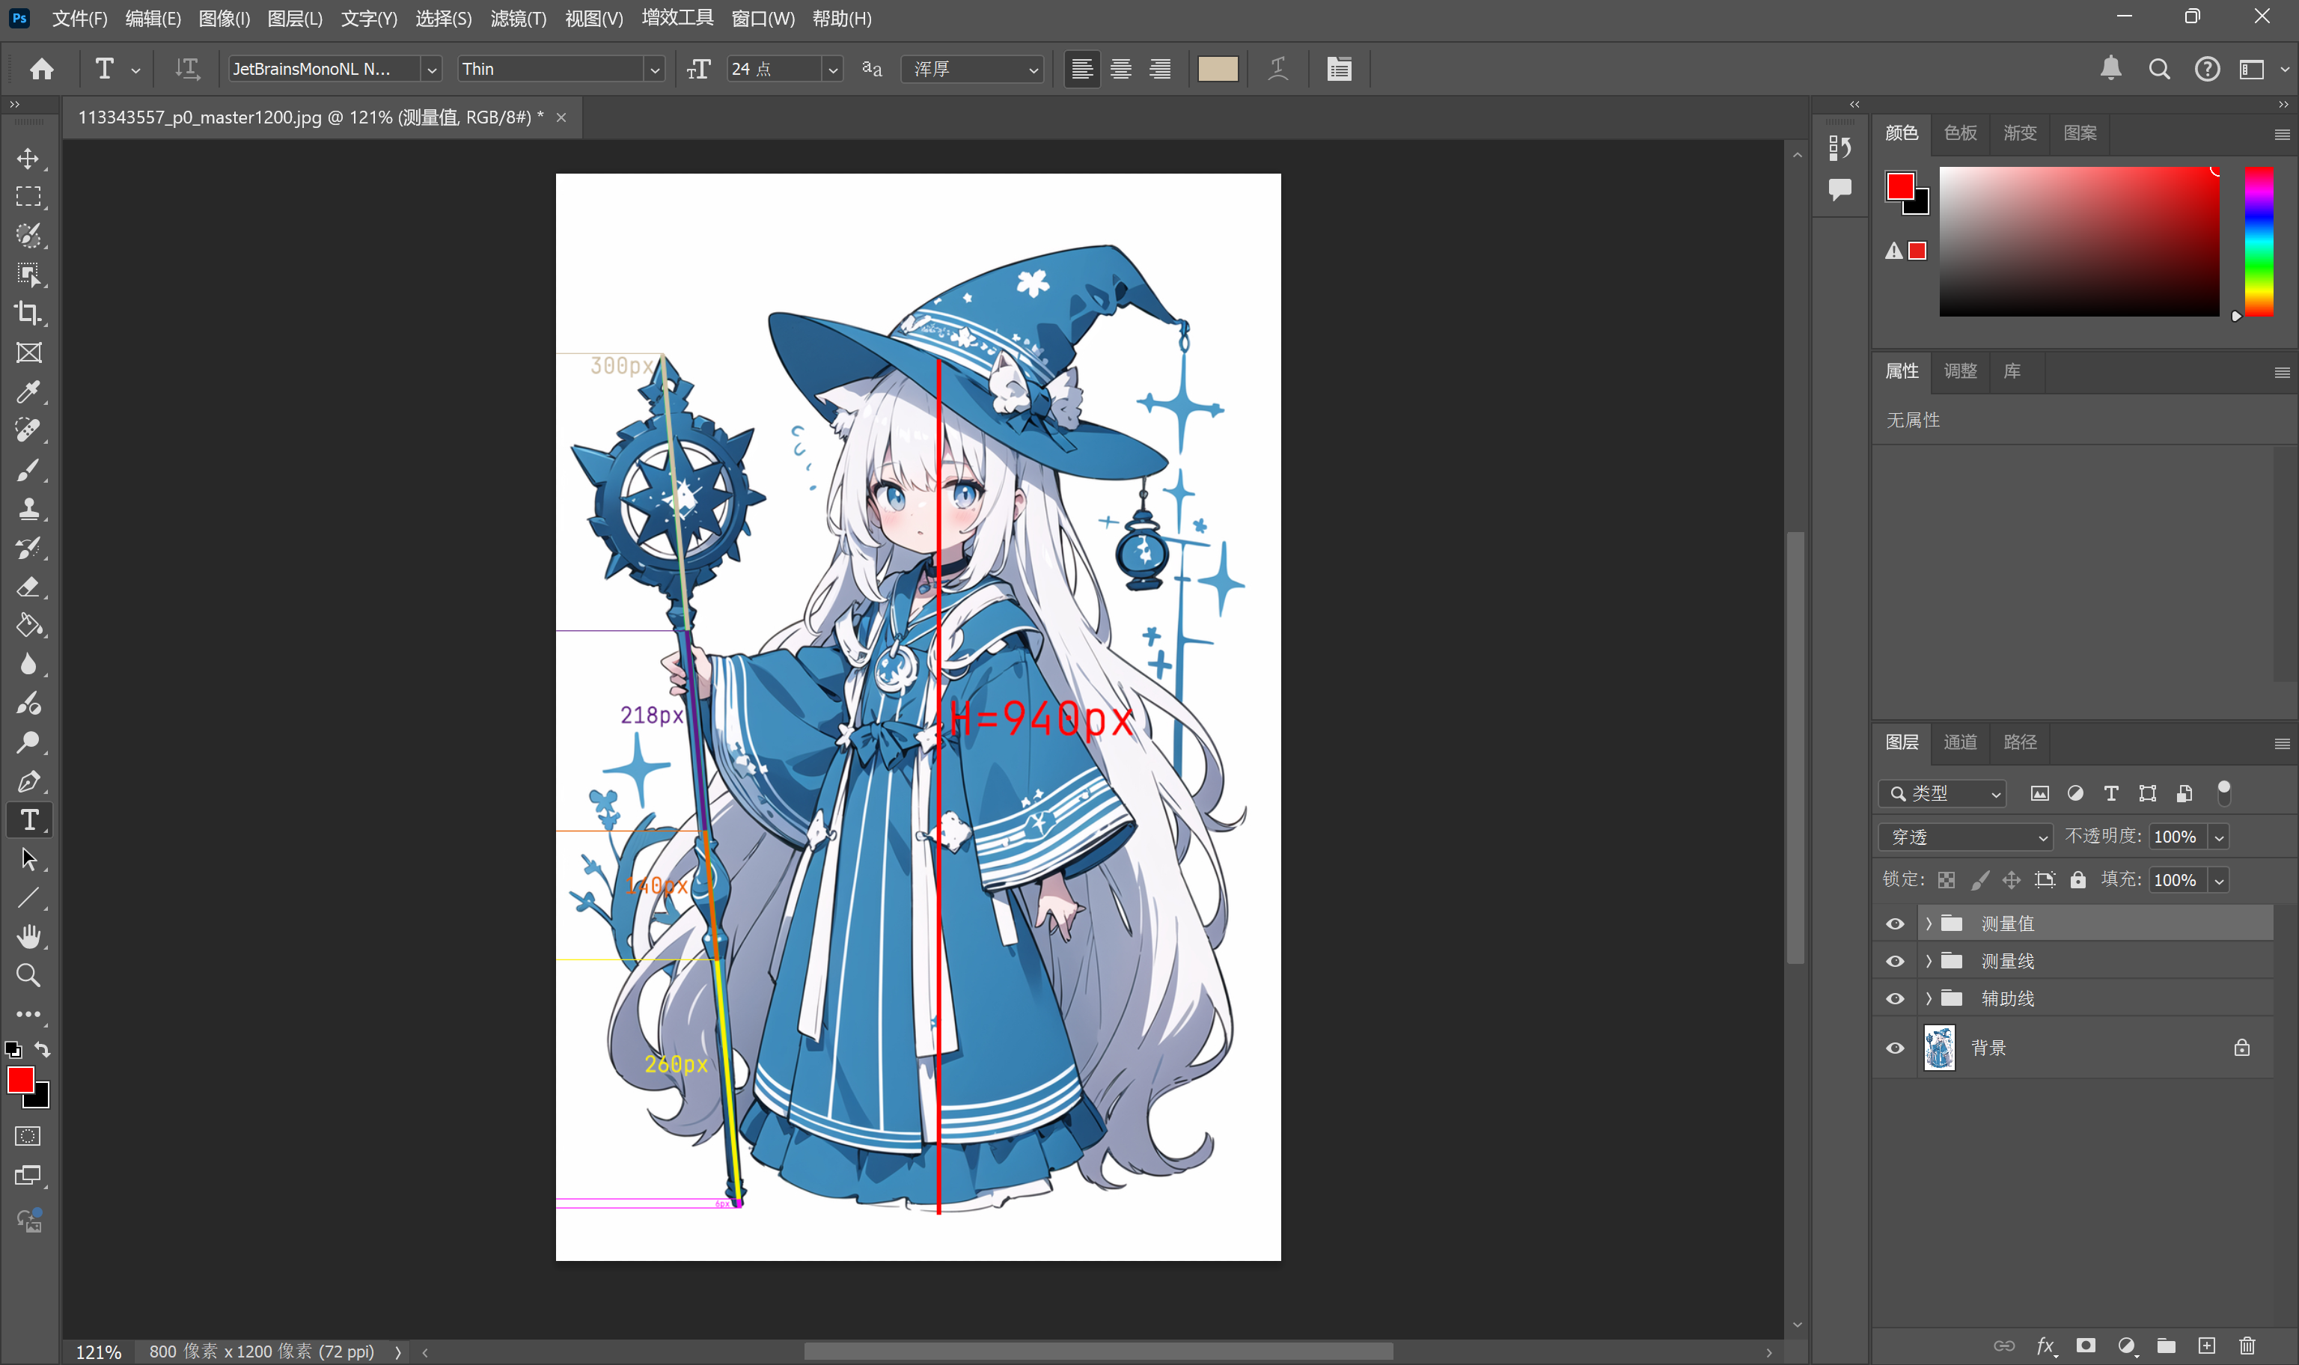Click the add layer mask icon
Image resolution: width=2299 pixels, height=1365 pixels.
click(2086, 1346)
